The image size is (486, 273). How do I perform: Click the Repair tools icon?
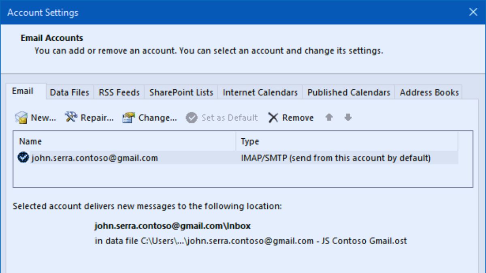[x=71, y=118]
